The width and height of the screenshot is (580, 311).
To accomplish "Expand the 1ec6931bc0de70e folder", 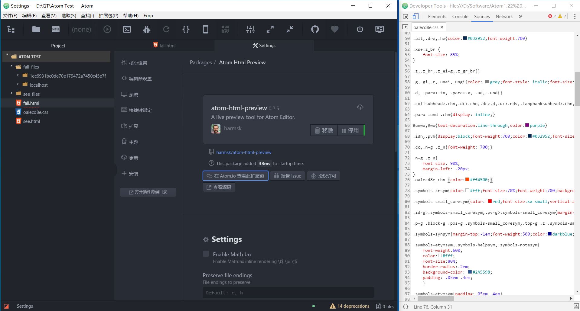I will pos(18,75).
